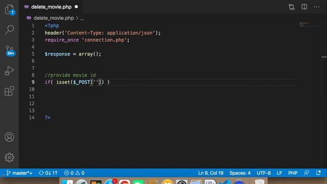
Task: Select encoding via UTF-8 indicator
Action: click(x=264, y=173)
